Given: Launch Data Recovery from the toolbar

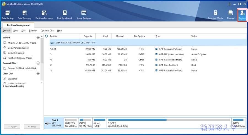Looking at the screenshot, I should 24,15.
